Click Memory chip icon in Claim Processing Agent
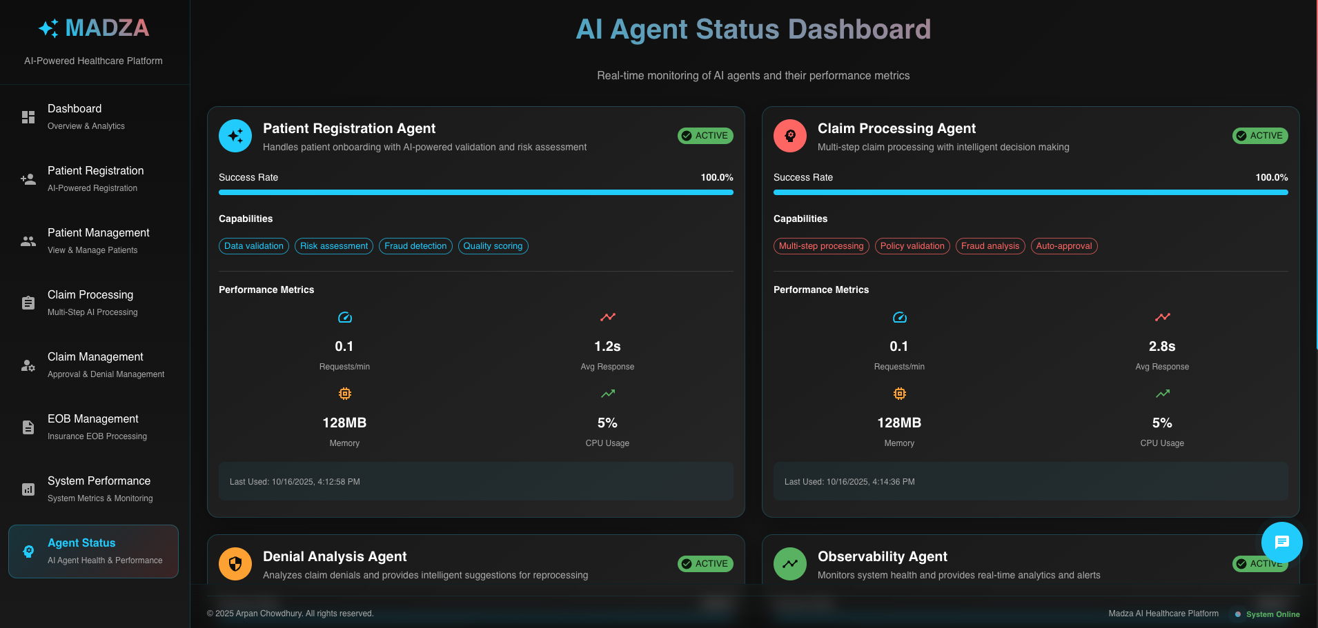The width and height of the screenshot is (1318, 628). pos(900,394)
